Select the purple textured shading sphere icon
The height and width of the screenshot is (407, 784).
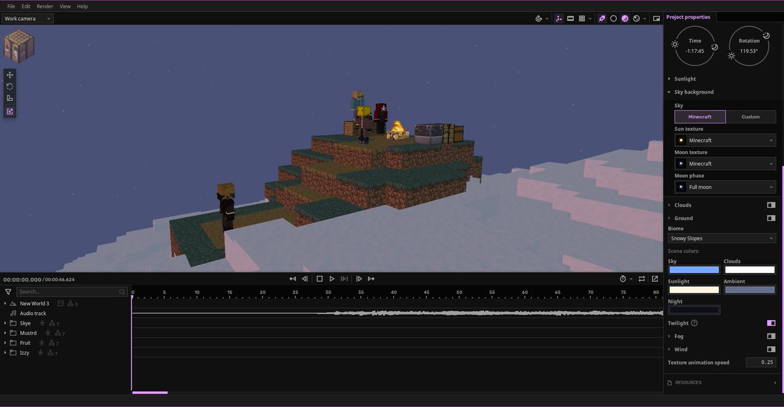click(625, 19)
